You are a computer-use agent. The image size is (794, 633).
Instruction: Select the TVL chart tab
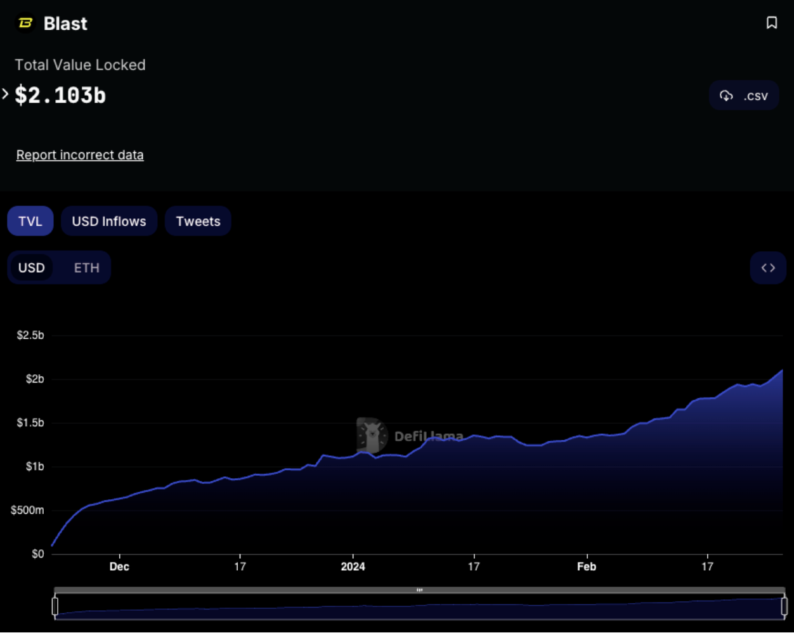[x=30, y=221]
